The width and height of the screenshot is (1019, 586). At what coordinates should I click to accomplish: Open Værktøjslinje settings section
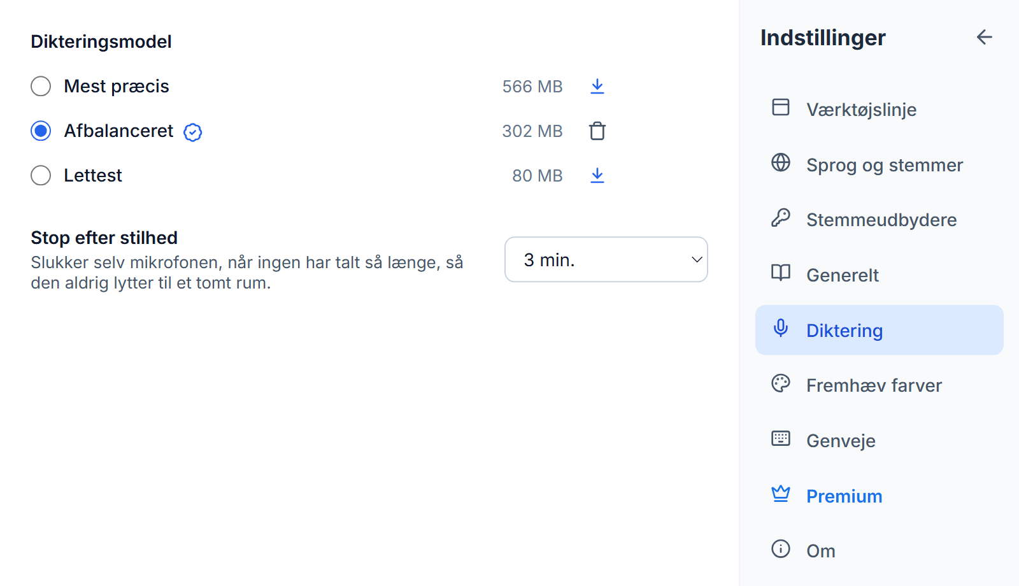tap(879, 109)
